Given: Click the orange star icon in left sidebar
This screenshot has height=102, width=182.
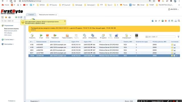Looking at the screenshot, I should click(6, 17).
